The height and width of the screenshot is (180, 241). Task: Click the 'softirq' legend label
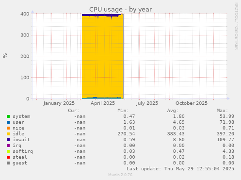click(23, 151)
